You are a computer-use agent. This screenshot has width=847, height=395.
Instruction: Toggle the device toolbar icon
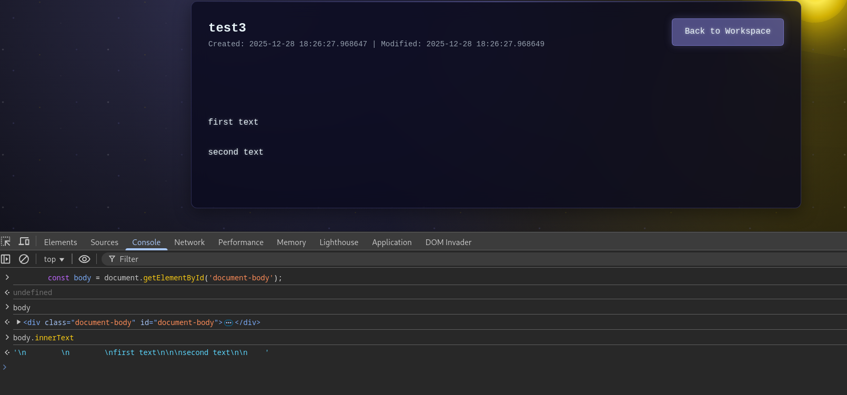coord(24,241)
